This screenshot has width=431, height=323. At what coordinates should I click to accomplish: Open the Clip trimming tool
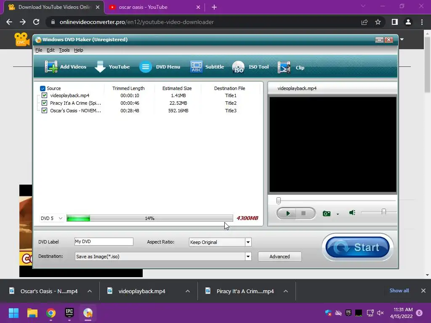click(x=291, y=67)
